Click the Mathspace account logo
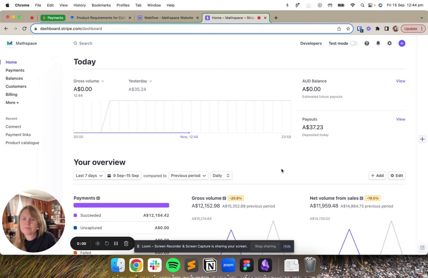The image size is (428, 278). pos(10,43)
